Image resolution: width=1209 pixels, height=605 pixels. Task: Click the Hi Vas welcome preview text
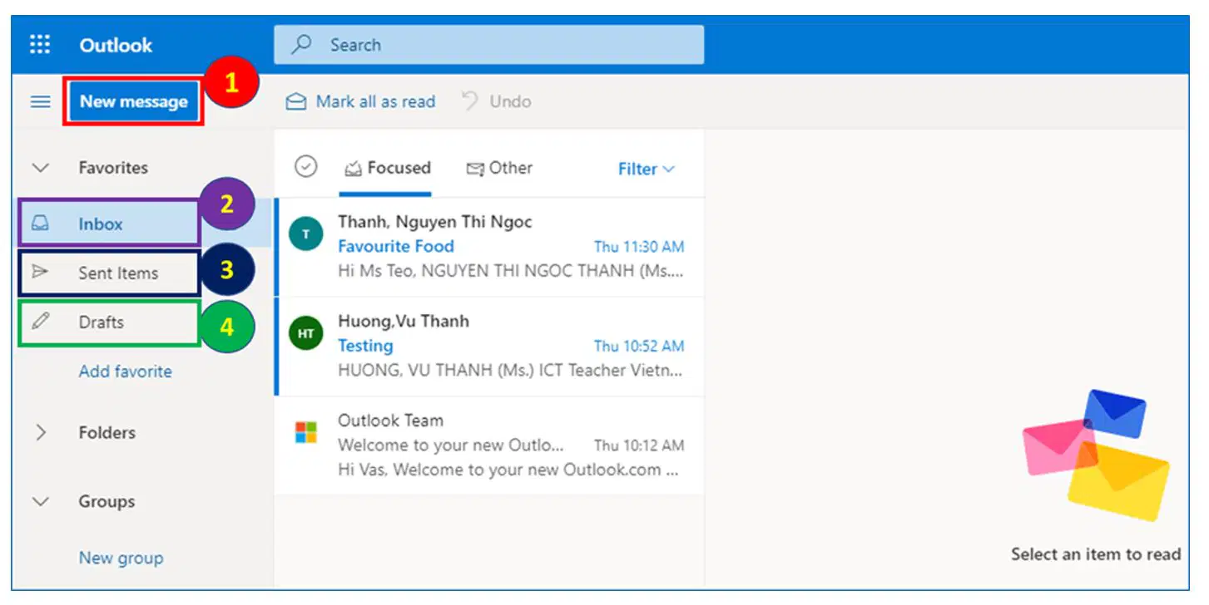[508, 470]
